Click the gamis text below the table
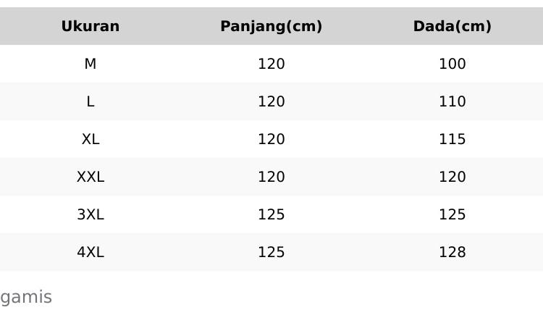 (26, 298)
